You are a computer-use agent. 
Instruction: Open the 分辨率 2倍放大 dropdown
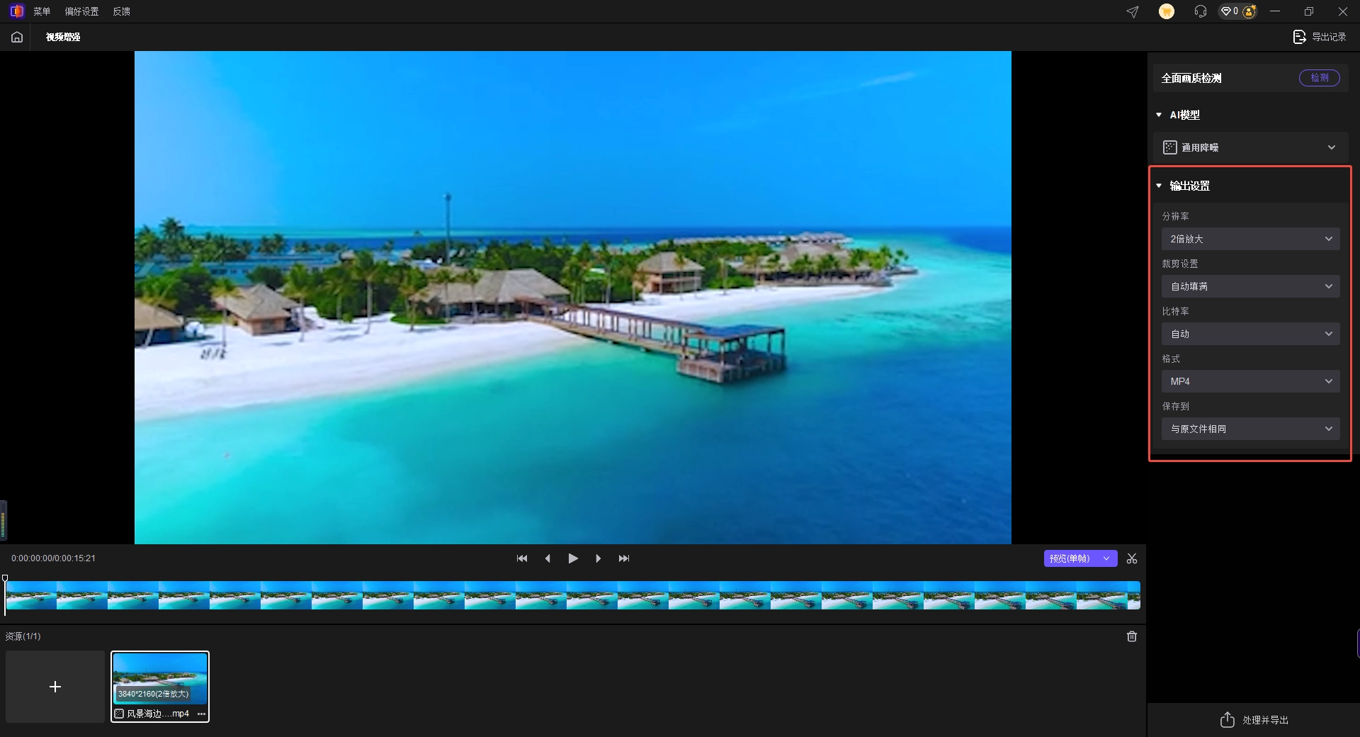pyautogui.click(x=1250, y=239)
